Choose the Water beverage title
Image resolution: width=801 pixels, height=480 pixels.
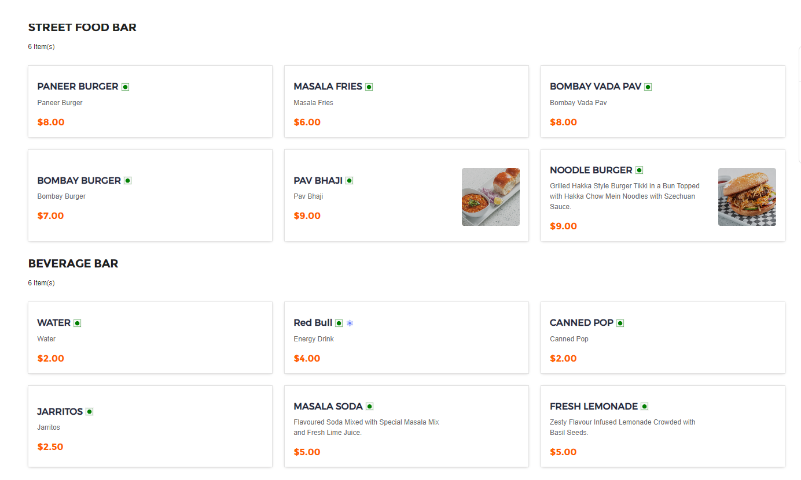54,323
